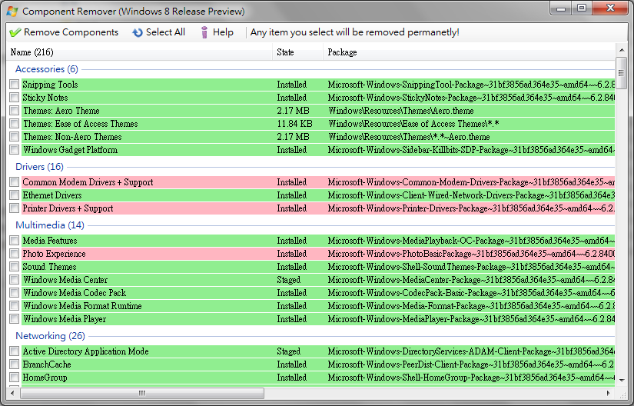Screen dimensions: 634x406
Task: Click horizontal scrollbar left arrow
Action: pos(12,393)
